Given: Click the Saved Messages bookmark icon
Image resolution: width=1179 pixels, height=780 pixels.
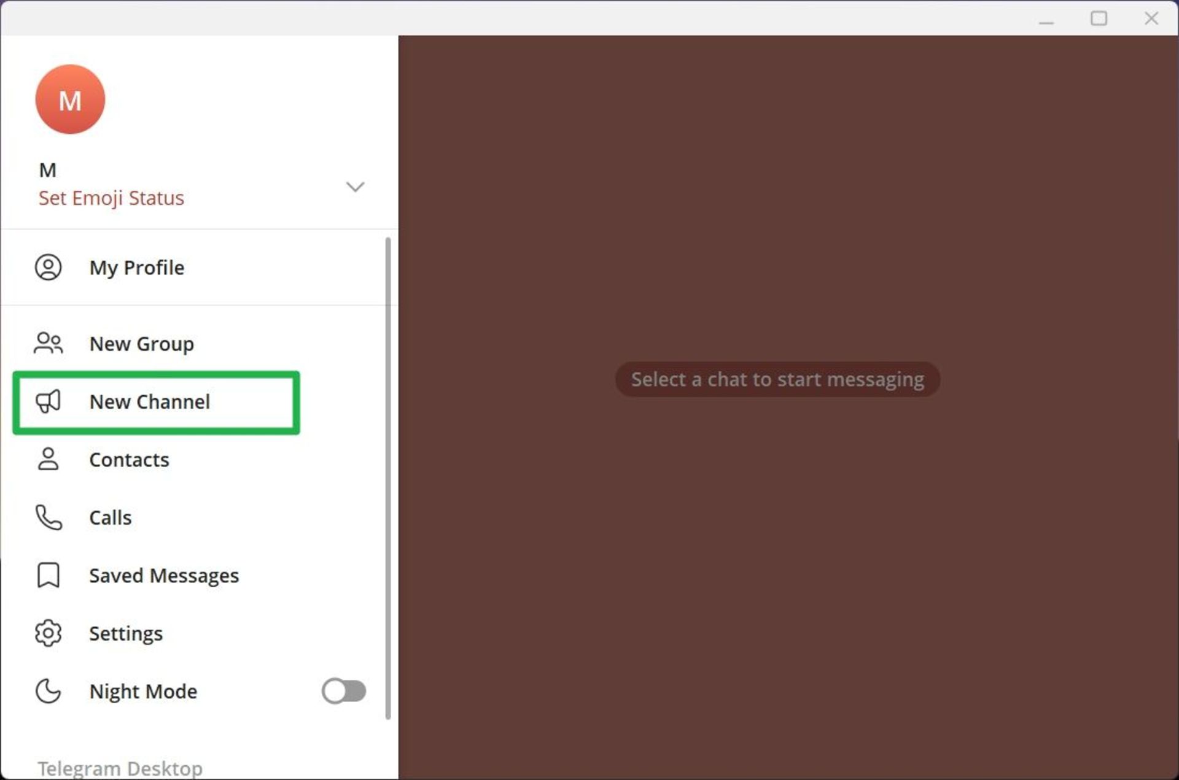Looking at the screenshot, I should (48, 576).
